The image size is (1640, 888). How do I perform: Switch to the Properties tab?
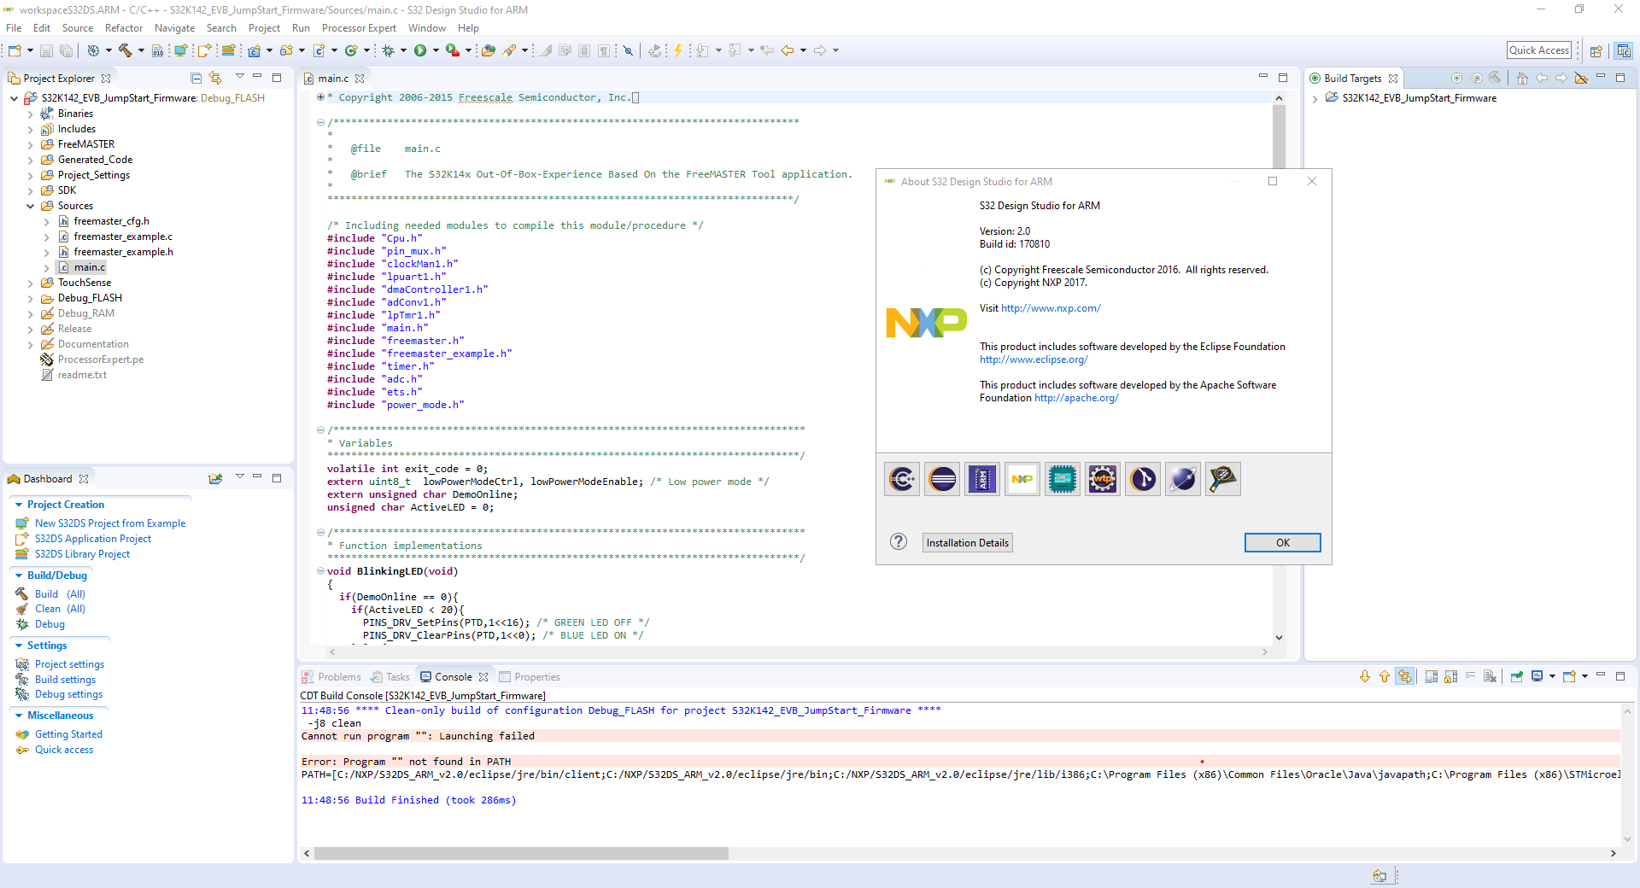(530, 677)
